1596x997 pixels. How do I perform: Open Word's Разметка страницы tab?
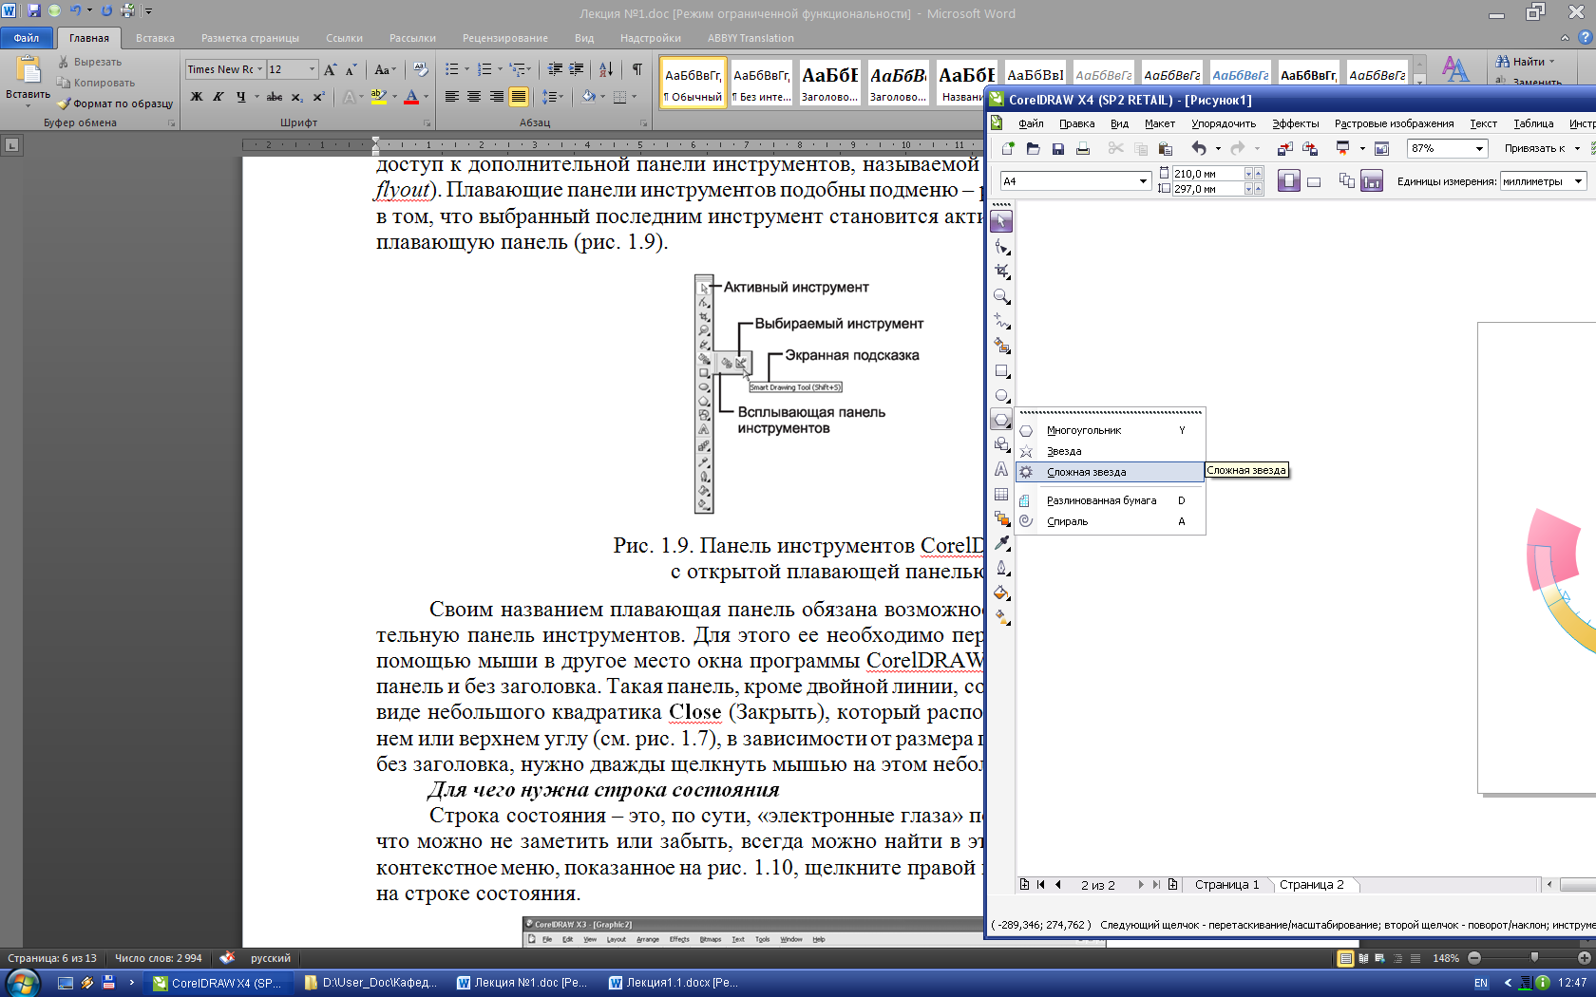coord(250,38)
